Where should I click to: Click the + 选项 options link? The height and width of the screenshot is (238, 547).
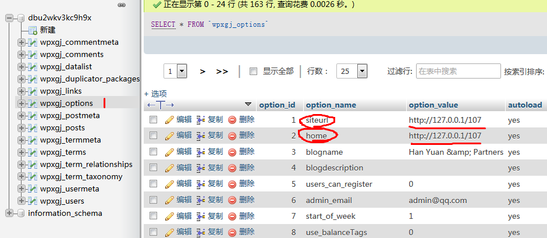[x=155, y=93]
